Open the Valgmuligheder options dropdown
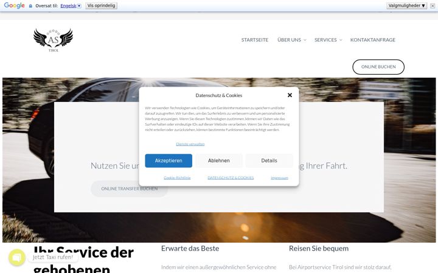438x273 pixels. pos(406,5)
